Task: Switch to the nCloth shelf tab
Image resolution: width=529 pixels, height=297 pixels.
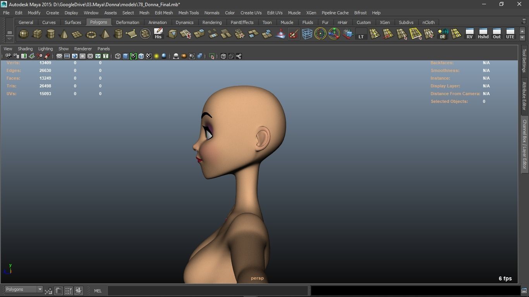Action: point(428,22)
